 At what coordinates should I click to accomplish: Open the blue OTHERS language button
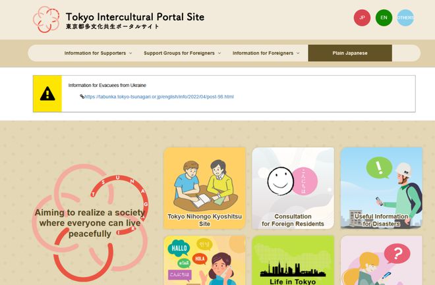(405, 18)
